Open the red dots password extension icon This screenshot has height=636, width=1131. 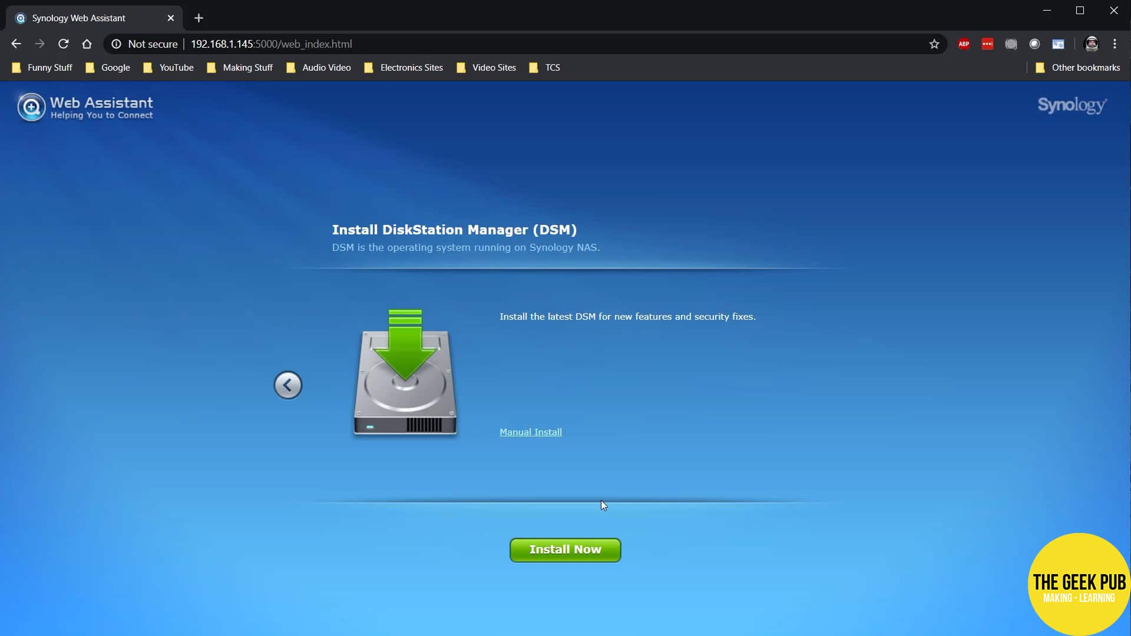[x=987, y=44]
